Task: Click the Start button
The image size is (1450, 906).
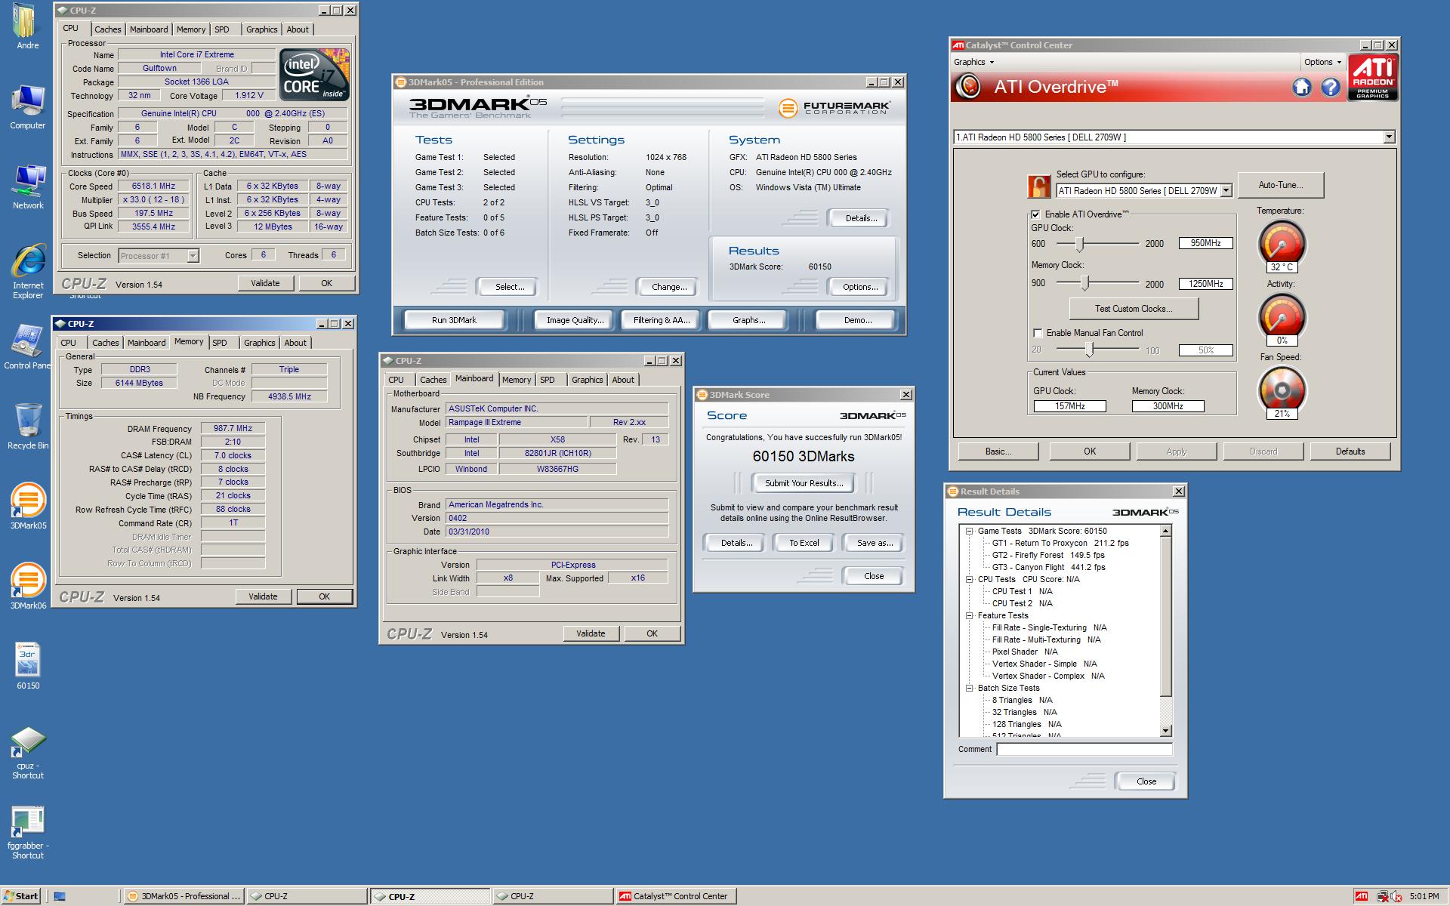Action: click(x=21, y=896)
